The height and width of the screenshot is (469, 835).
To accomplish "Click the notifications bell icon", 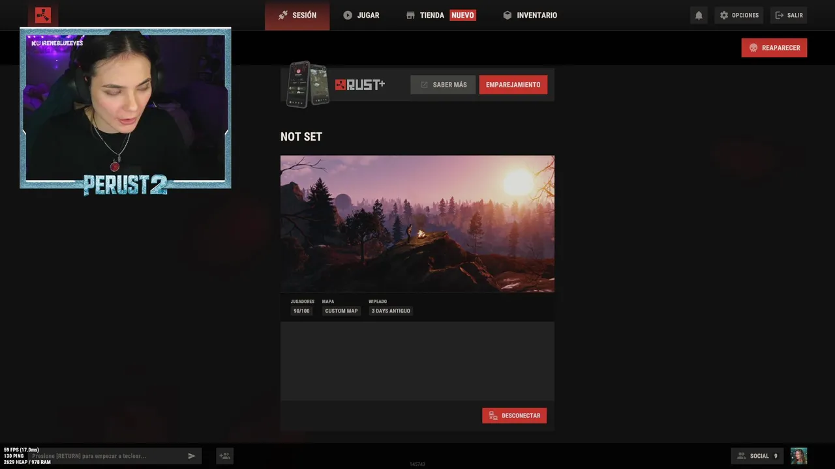I will click(699, 15).
